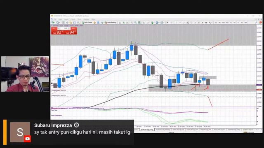Click the YouTube badge on the avatar

27,139
